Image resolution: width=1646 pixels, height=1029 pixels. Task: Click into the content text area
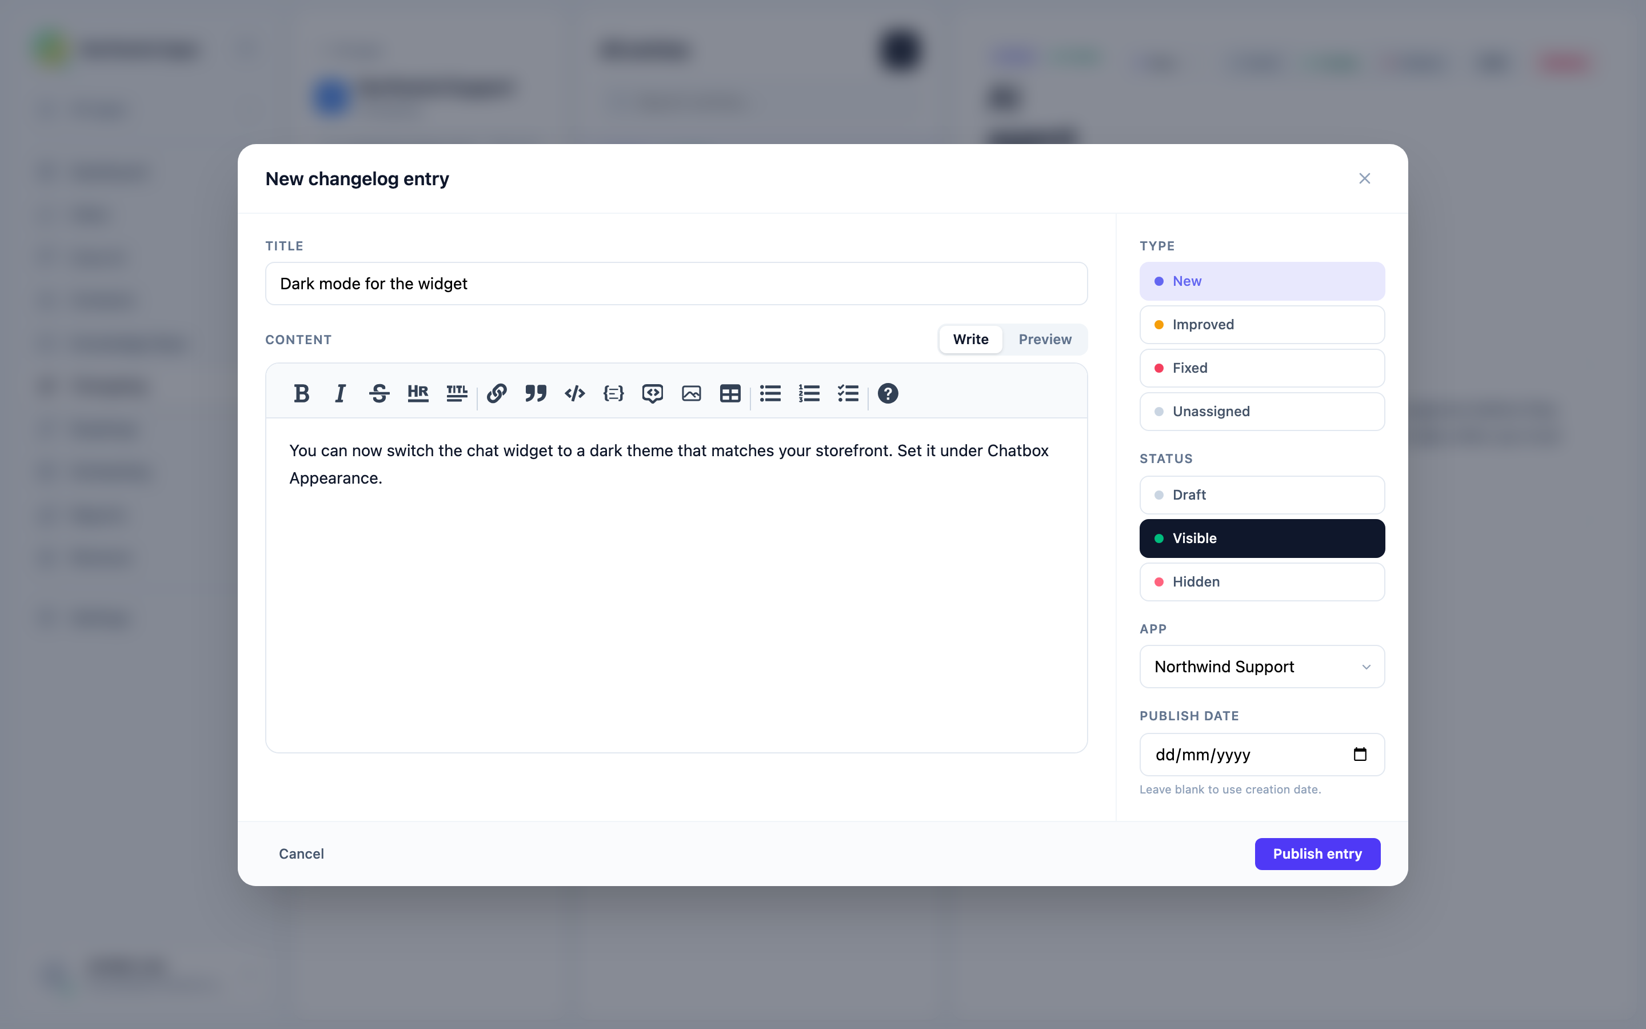coord(676,585)
